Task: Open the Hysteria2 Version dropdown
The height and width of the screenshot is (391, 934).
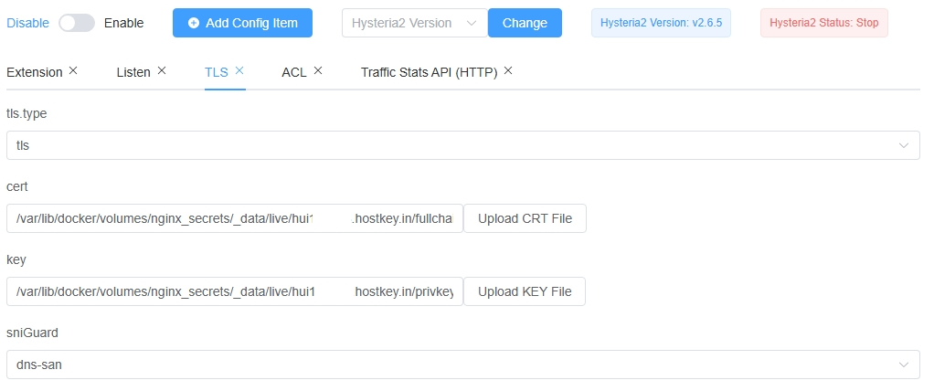Action: (x=414, y=23)
